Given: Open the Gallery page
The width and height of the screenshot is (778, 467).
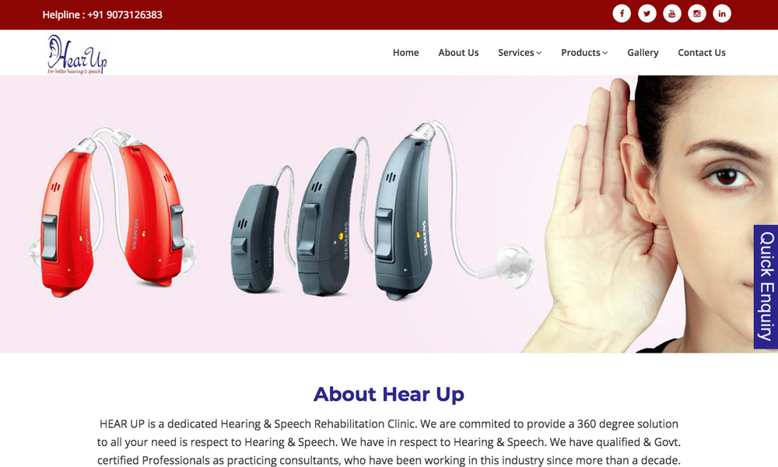Looking at the screenshot, I should 643,53.
